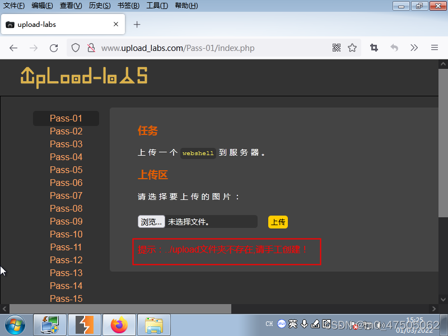
Task: Reload the current page
Action: (54, 48)
